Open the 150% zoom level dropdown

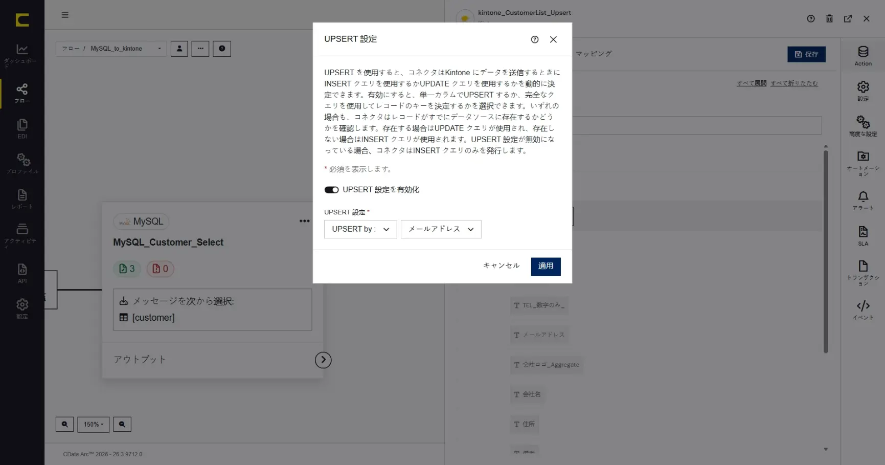click(94, 425)
